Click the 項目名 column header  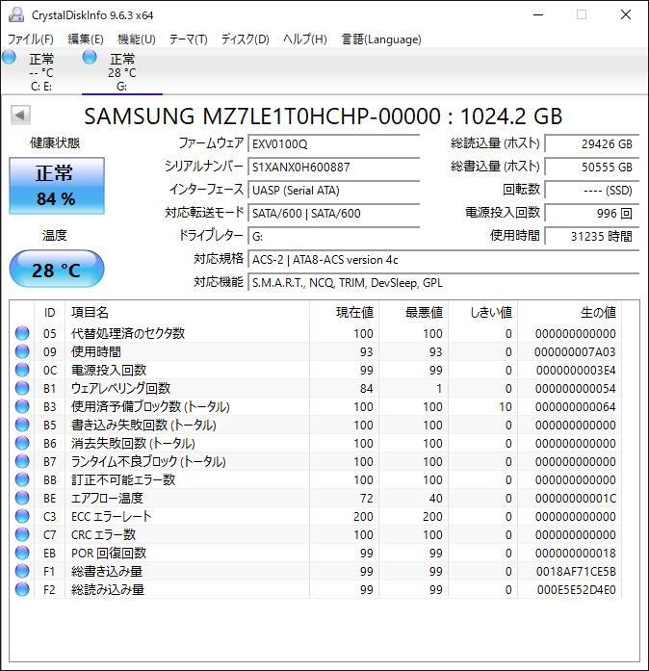coord(187,312)
